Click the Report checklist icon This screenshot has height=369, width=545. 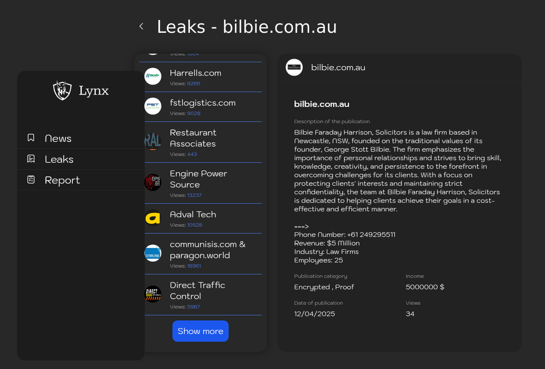pos(31,179)
